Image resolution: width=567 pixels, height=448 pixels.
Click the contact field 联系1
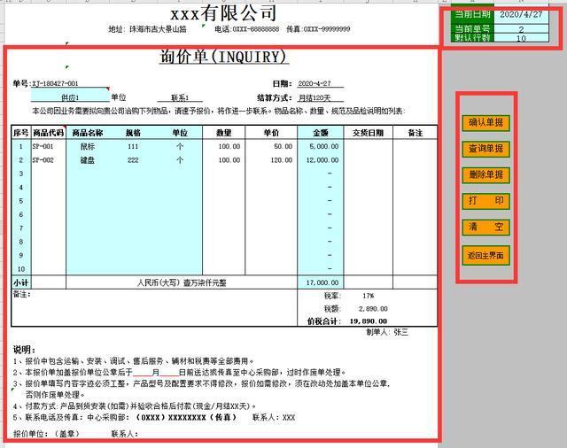180,97
